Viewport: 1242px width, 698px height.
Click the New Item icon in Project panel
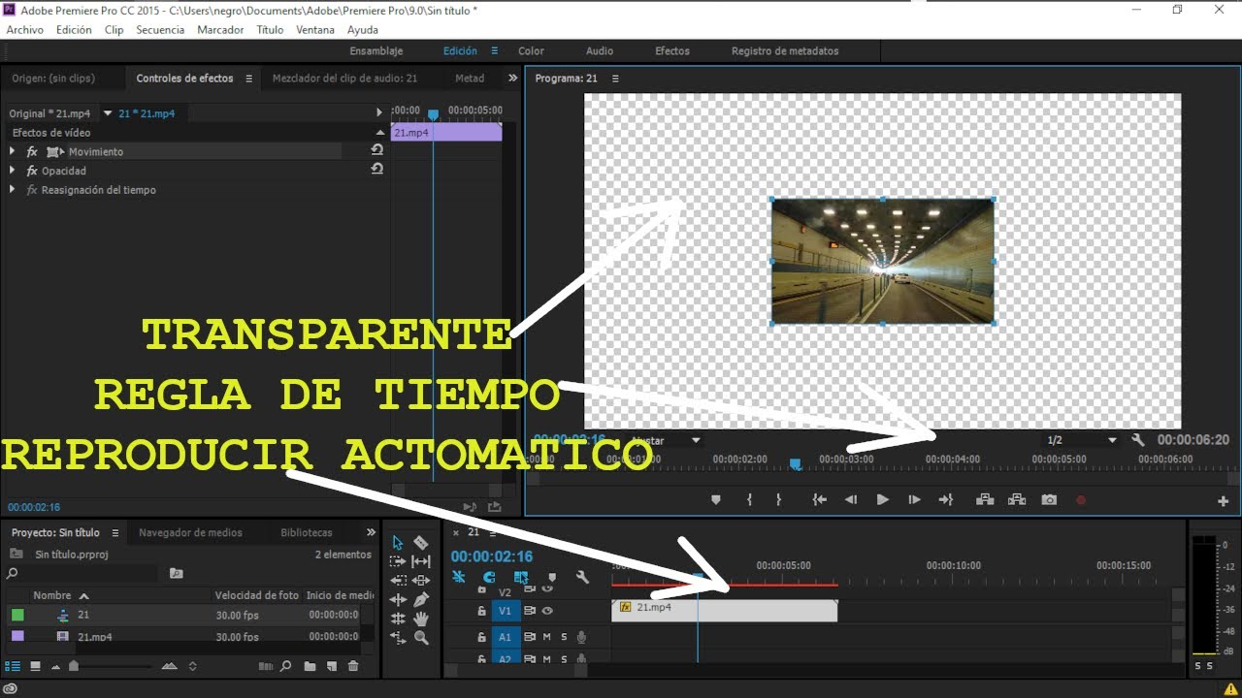[x=331, y=666]
